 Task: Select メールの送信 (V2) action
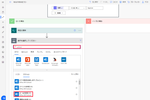pyautogui.click(x=23, y=94)
